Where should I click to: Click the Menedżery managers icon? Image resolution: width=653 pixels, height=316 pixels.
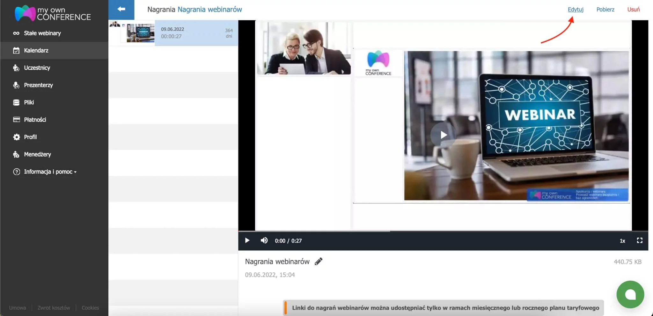click(16, 154)
